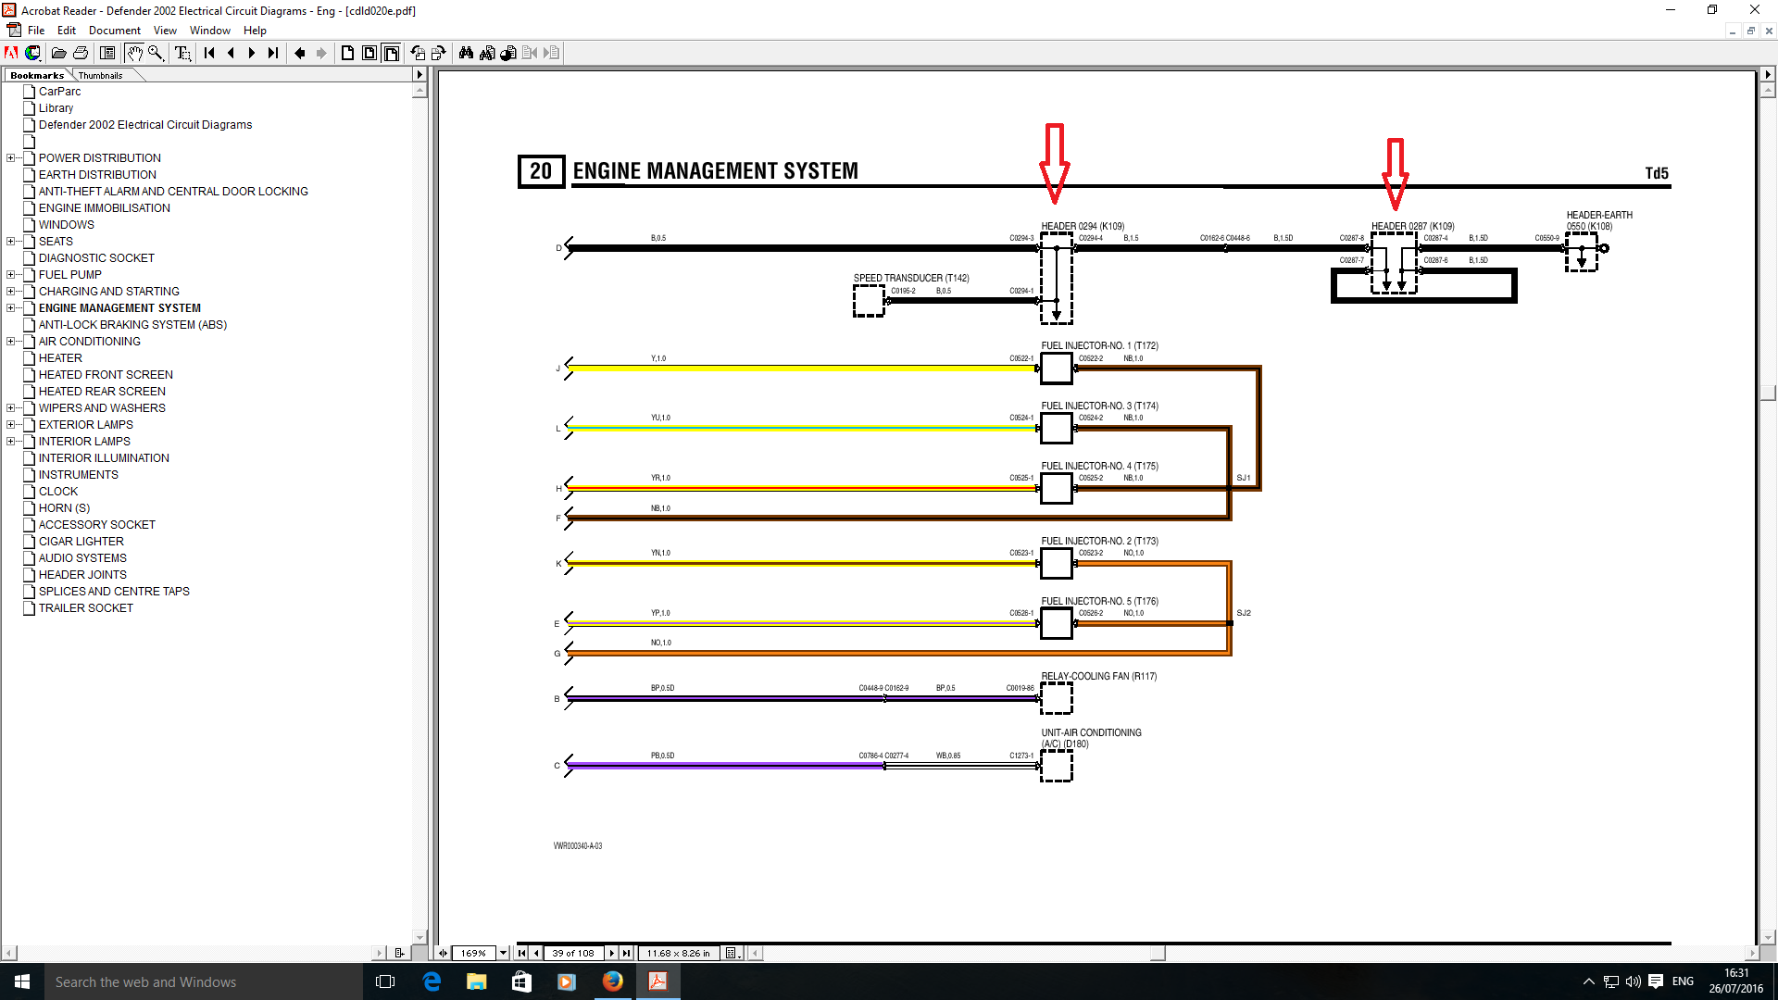
Task: Expand the SEATS bookmark
Action: tap(10, 242)
